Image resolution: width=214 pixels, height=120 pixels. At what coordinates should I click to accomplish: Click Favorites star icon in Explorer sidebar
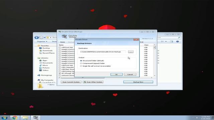39,46
